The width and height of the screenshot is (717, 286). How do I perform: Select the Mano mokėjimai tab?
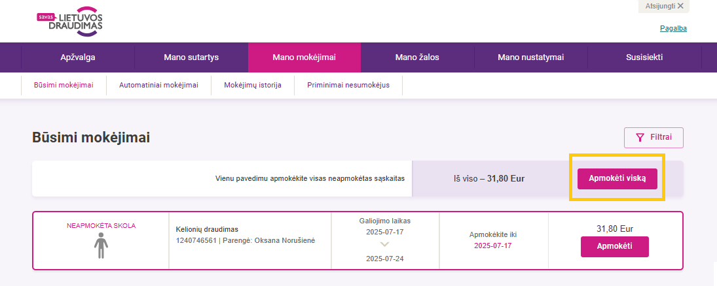click(x=304, y=57)
